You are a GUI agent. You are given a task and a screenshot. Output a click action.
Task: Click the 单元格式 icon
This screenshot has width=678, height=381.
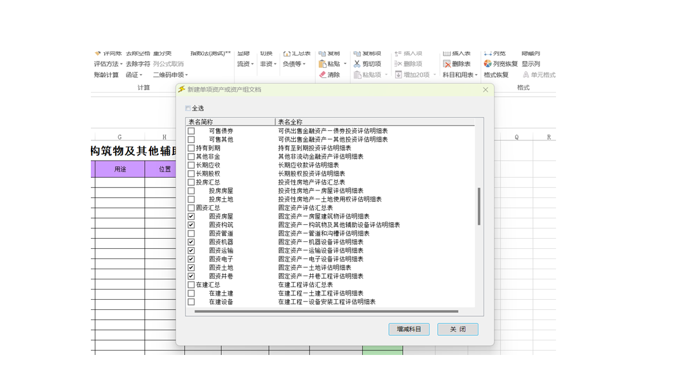click(525, 75)
